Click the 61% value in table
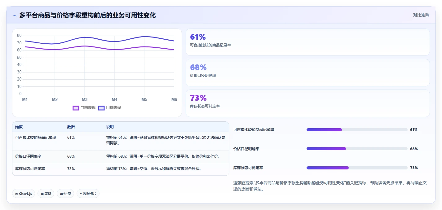This screenshot has width=442, height=210. click(x=71, y=137)
